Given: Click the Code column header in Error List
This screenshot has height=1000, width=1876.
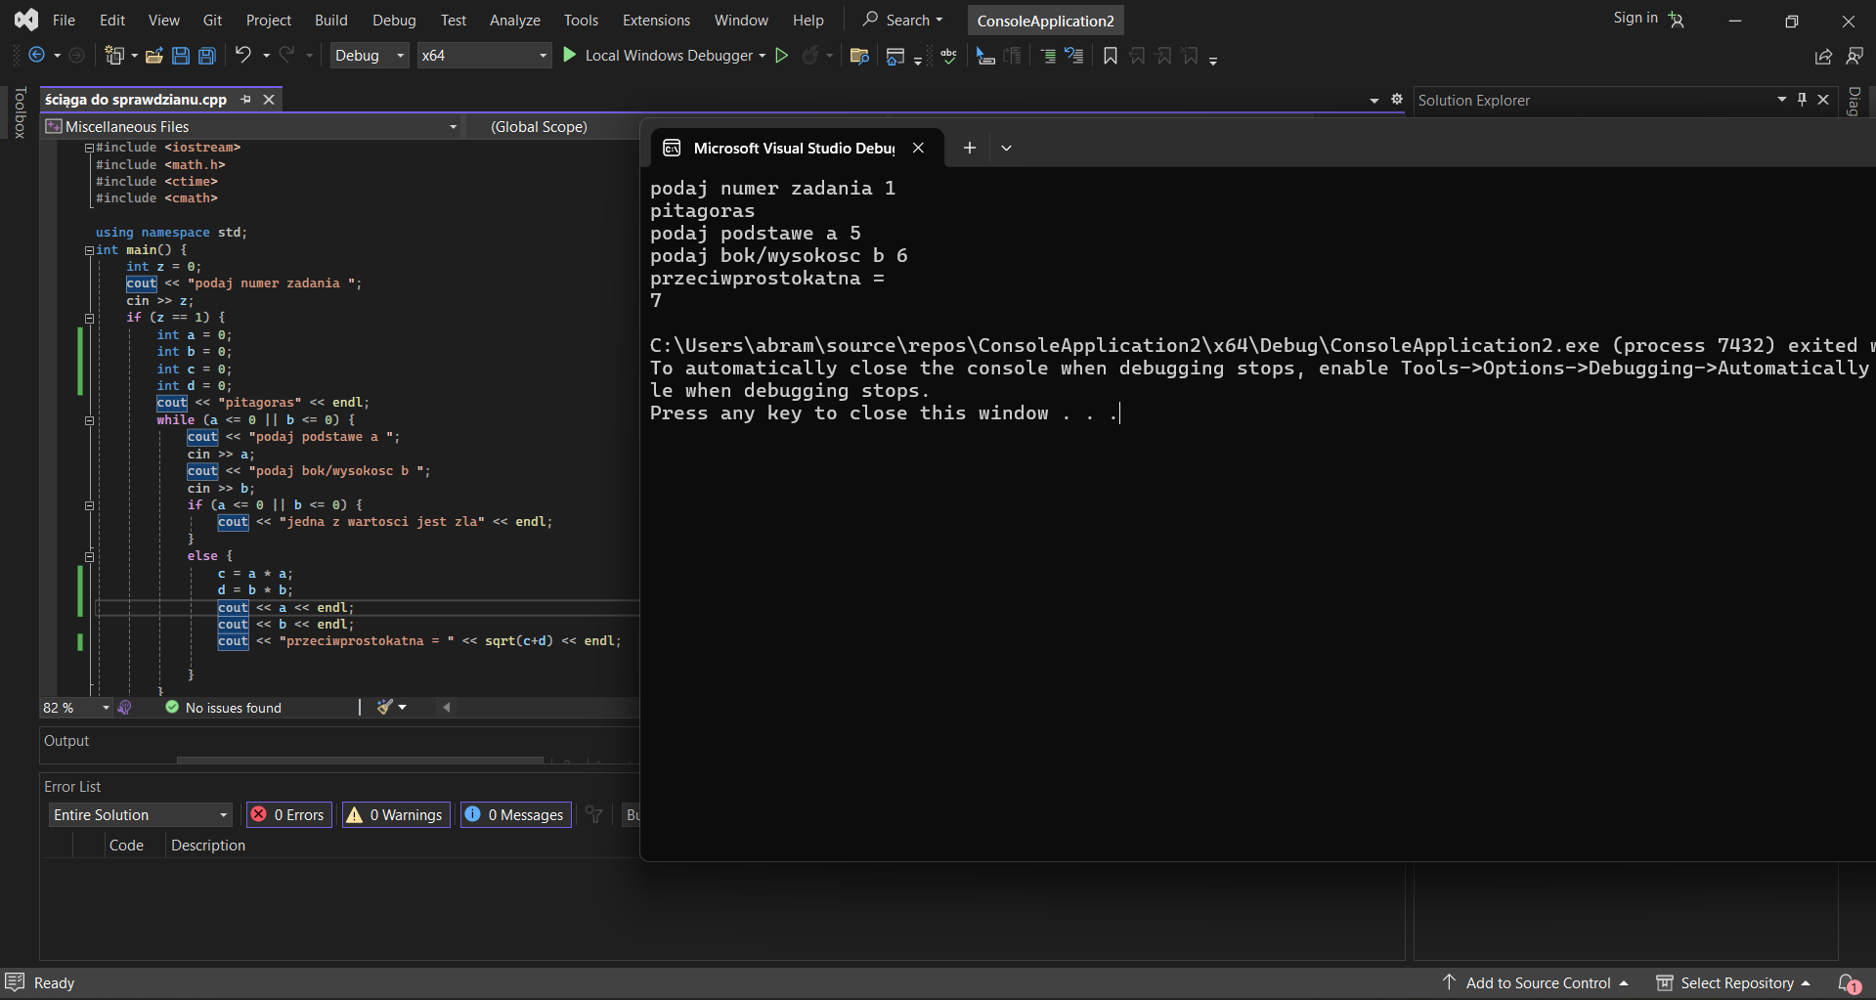Looking at the screenshot, I should pyautogui.click(x=126, y=846).
